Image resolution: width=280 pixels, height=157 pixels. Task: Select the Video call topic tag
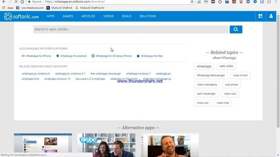(x=203, y=103)
